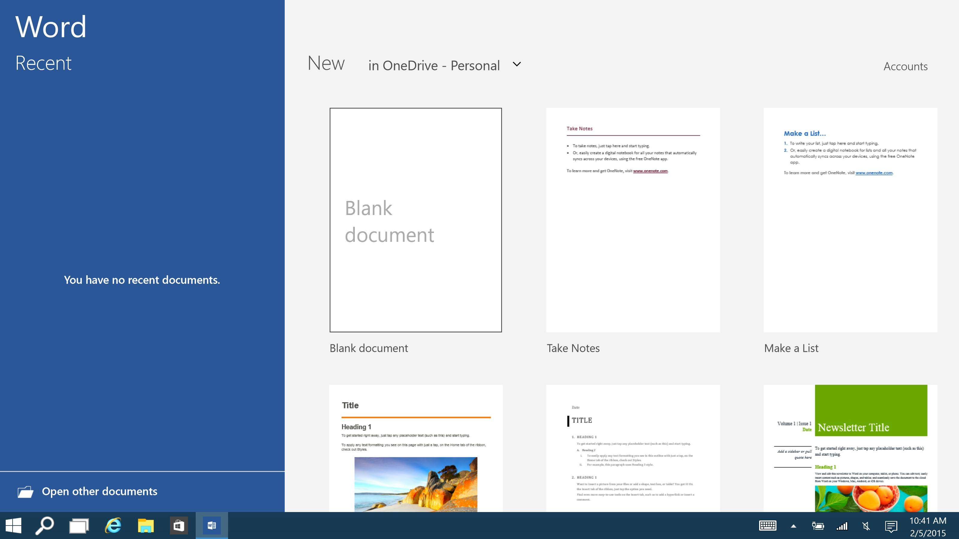
Task: Open the Windows Store taskbar icon
Action: coord(179,526)
